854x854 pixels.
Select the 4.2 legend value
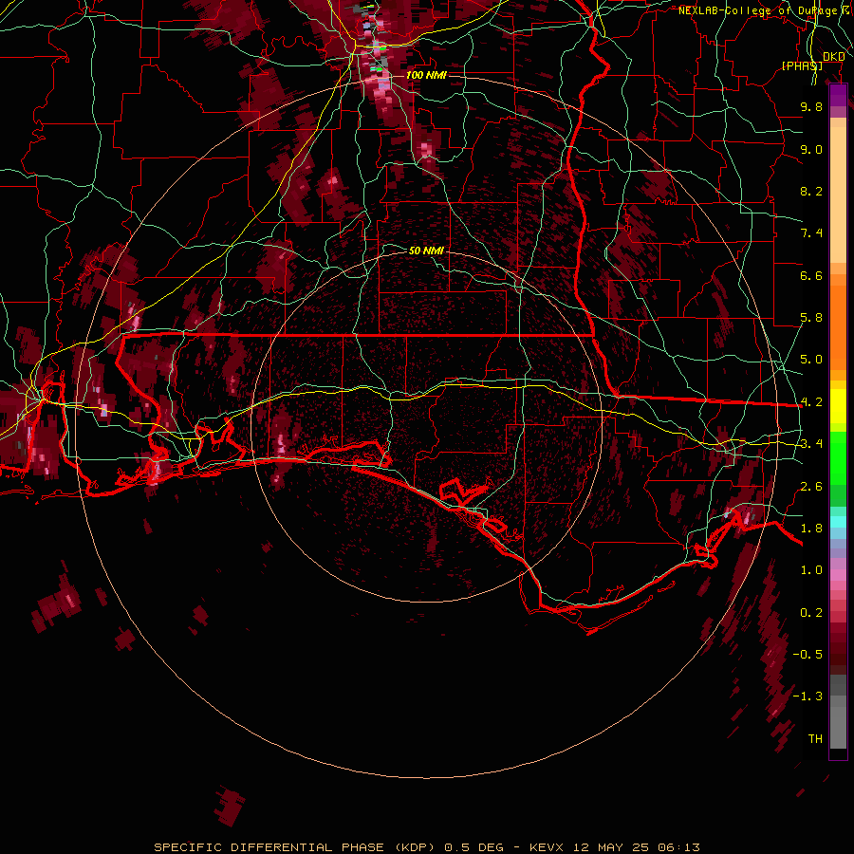click(x=811, y=402)
